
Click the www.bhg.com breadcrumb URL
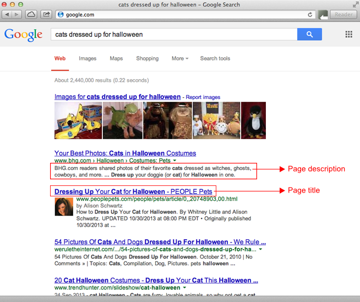click(x=112, y=161)
